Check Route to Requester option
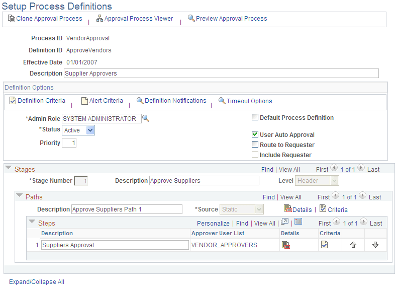 [255, 145]
